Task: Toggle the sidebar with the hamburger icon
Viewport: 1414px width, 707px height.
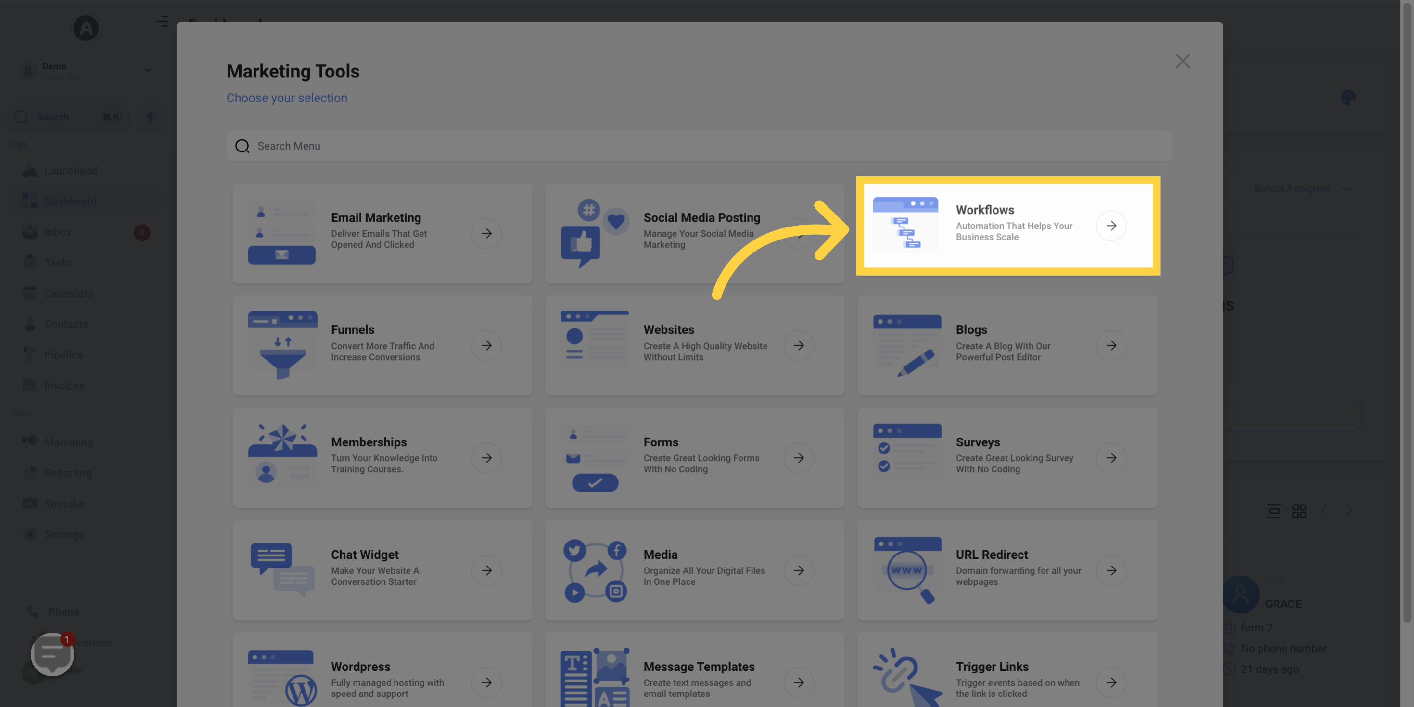Action: (x=162, y=22)
